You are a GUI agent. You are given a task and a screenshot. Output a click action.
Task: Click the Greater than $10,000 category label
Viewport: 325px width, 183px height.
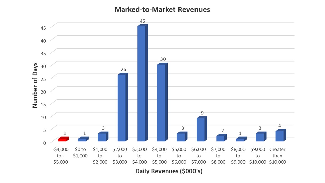[x=277, y=156]
